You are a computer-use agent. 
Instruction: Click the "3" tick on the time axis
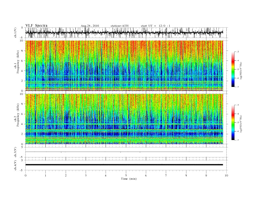coord(86,175)
